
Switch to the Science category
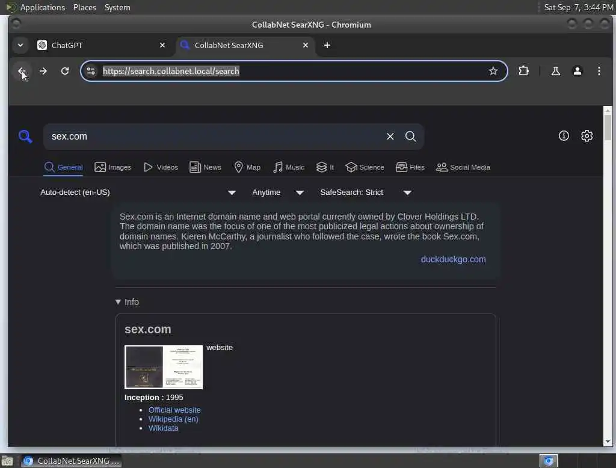tap(365, 167)
